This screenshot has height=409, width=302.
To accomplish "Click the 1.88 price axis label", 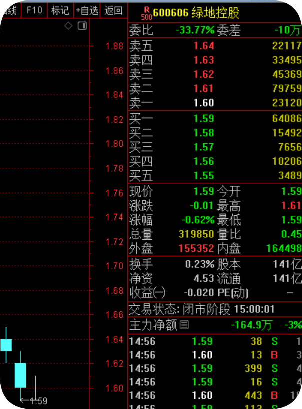I will click(x=114, y=46).
